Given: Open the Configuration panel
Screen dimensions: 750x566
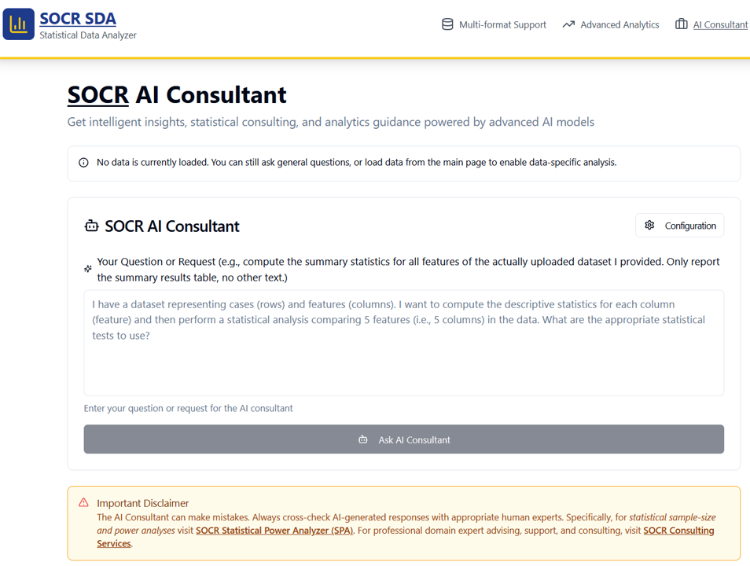Looking at the screenshot, I should click(679, 225).
